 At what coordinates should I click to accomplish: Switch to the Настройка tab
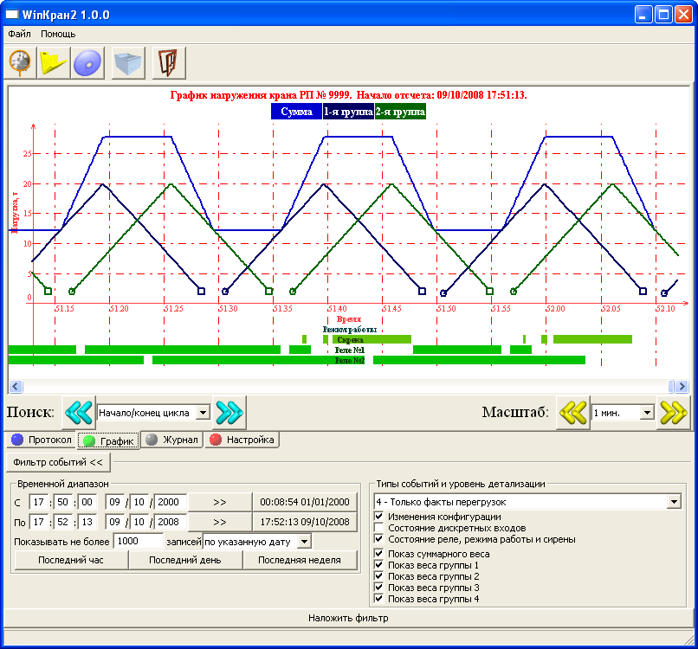click(242, 440)
